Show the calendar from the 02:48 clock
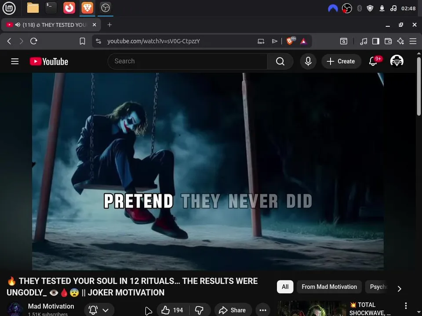This screenshot has height=316, width=422. 408,9
